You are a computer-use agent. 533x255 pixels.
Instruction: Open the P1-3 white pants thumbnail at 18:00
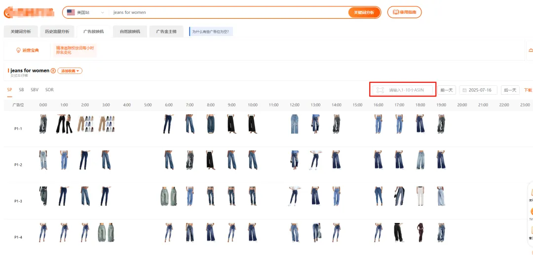click(x=420, y=196)
